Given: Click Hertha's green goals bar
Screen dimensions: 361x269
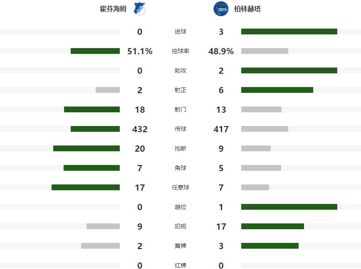Looking at the screenshot, I should click(289, 32).
